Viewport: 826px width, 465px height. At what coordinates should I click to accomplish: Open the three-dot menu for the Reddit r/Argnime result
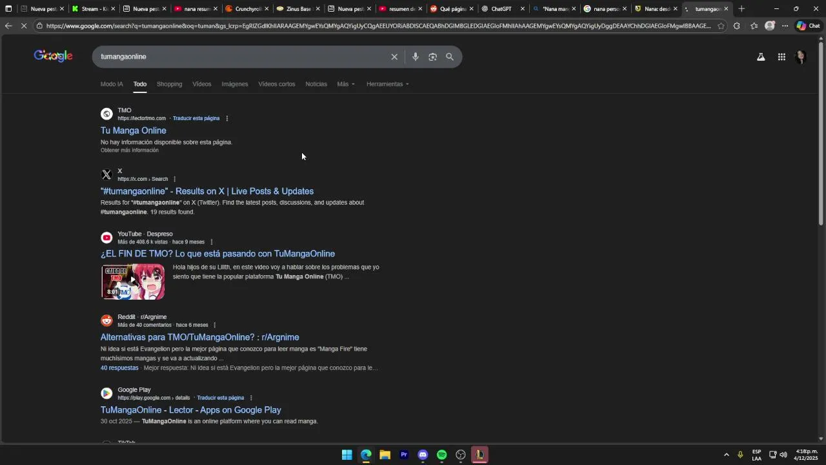215,325
